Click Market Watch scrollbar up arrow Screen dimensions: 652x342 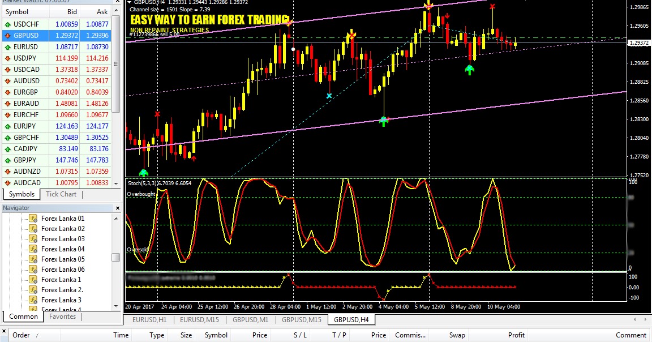117,11
